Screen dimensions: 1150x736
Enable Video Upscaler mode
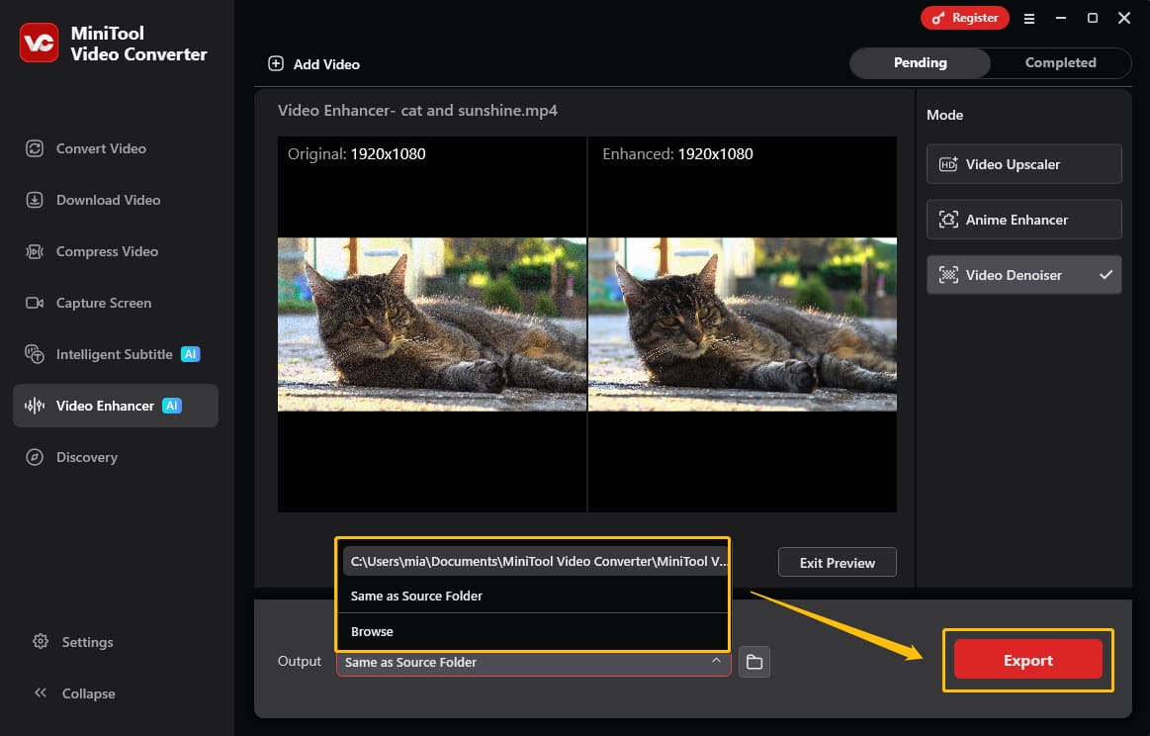(1023, 163)
